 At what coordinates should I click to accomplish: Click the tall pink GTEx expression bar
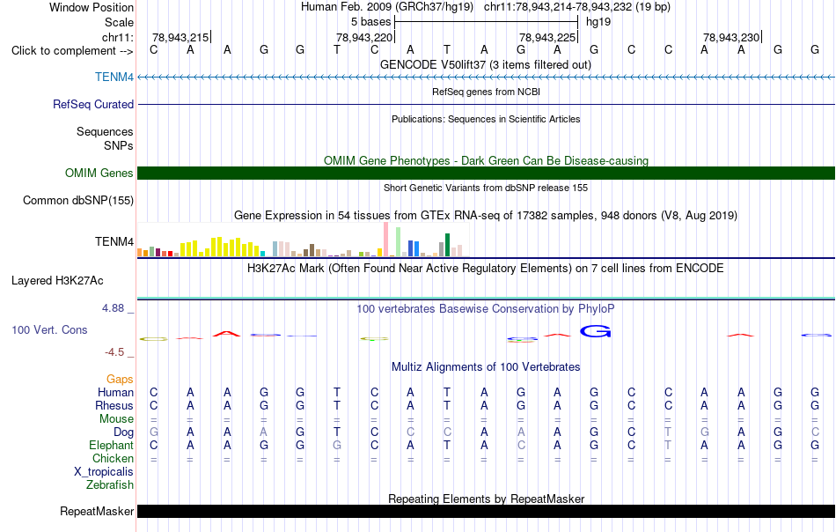(x=385, y=239)
